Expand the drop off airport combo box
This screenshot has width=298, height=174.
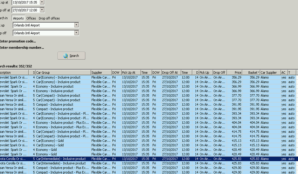click(x=76, y=33)
